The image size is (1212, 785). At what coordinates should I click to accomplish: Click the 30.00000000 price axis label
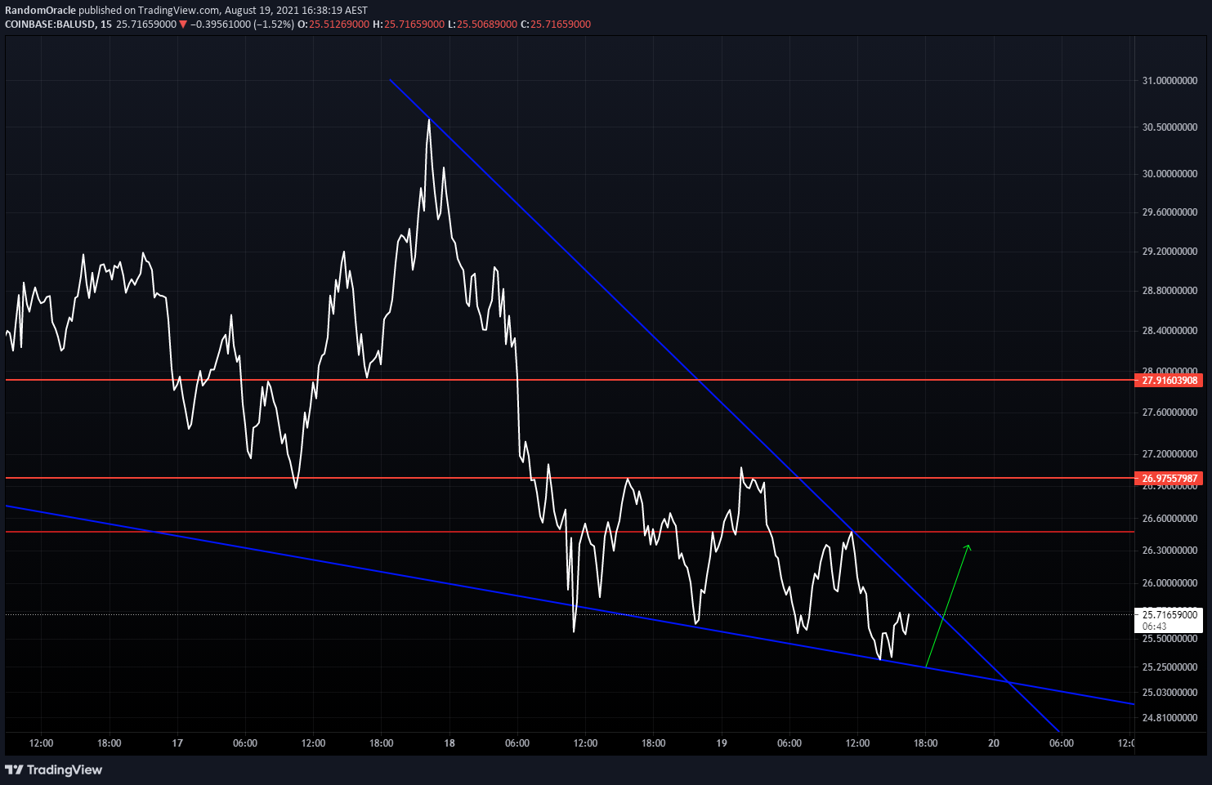coord(1170,174)
